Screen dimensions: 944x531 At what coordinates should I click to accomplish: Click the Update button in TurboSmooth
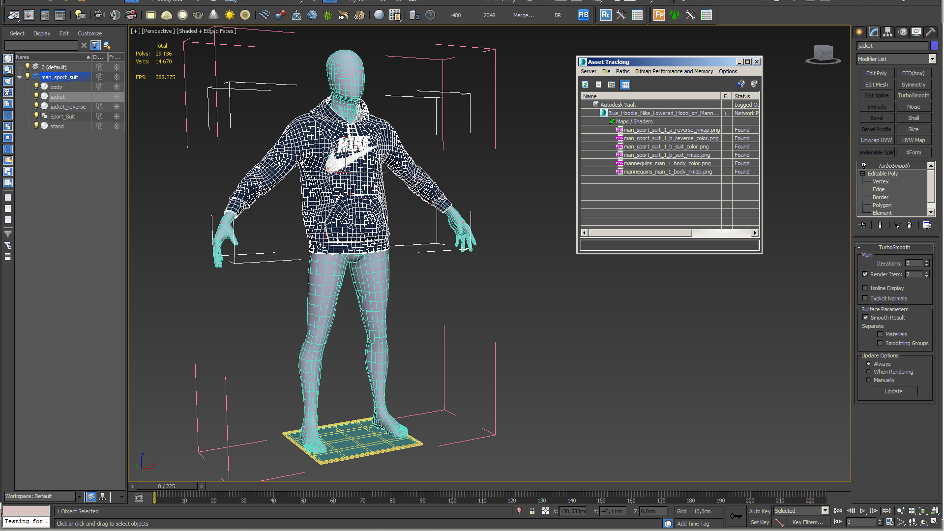pyautogui.click(x=894, y=391)
